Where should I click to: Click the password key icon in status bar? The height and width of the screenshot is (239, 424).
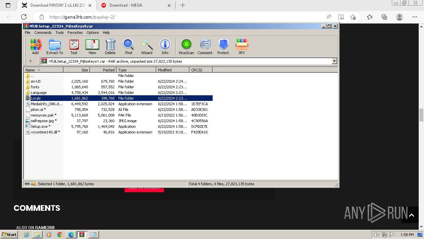pyautogui.click(x=33, y=184)
